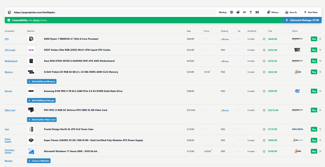Open the Fractal North XL case thumbnail
325x167 pixels.
31,129
